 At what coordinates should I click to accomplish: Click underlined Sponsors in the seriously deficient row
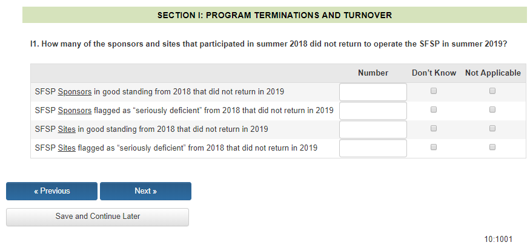[x=75, y=111]
